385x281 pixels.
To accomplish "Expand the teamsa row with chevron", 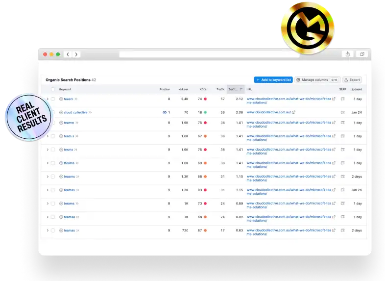I will [x=48, y=217].
